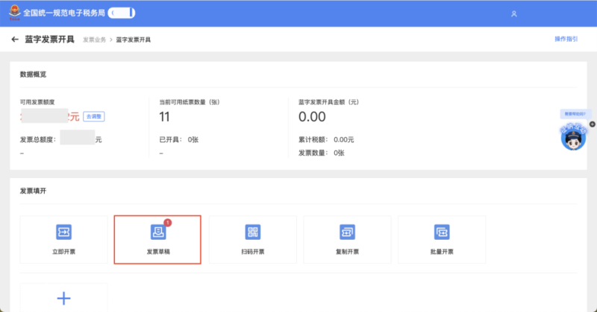Click the 需要帮助吗 help bubble
The width and height of the screenshot is (597, 312).
(x=574, y=114)
